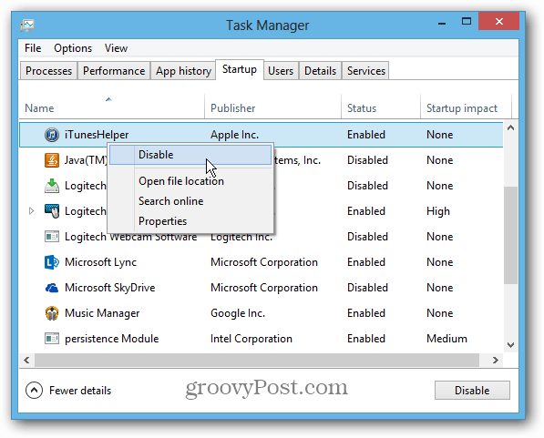Click the Task Manager title bar icon
Viewport: 544px width, 438px height.
(27, 25)
